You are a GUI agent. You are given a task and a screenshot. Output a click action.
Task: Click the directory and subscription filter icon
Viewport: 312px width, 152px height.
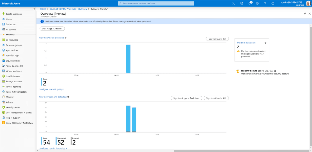point(242,3)
